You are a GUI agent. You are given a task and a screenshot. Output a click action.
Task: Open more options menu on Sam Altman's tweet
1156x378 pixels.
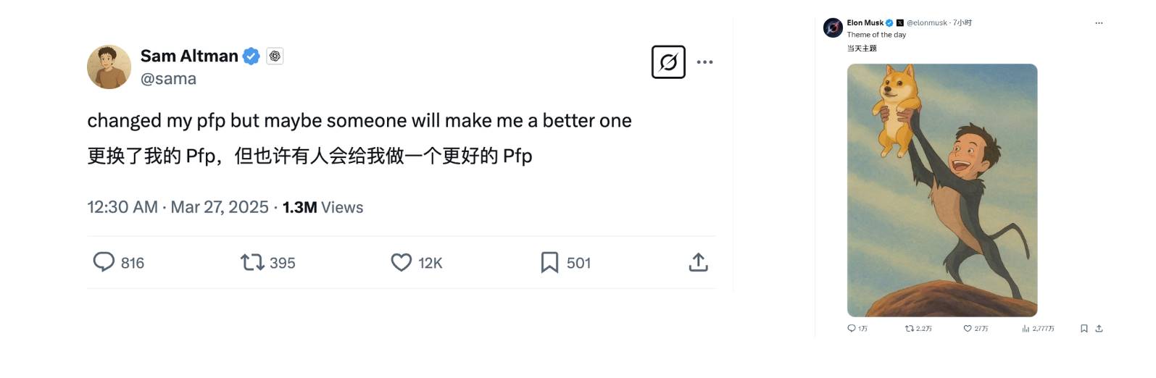coord(704,62)
